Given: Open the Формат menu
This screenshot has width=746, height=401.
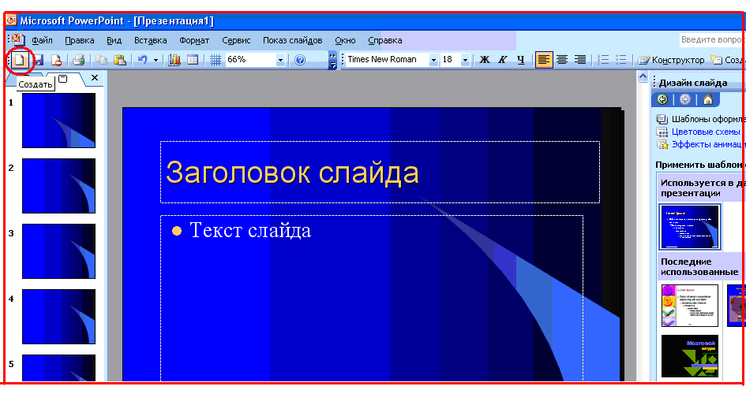Looking at the screenshot, I should click(x=194, y=40).
